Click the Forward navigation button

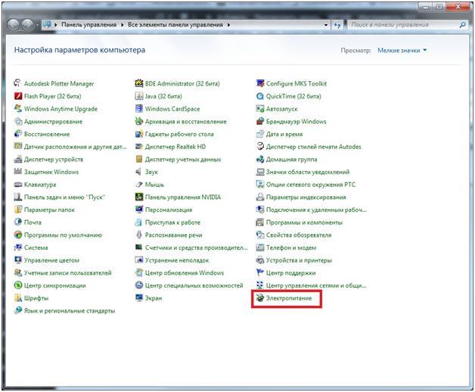[x=27, y=25]
